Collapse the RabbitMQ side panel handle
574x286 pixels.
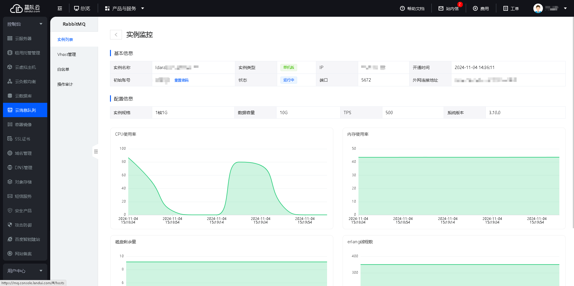point(96,152)
